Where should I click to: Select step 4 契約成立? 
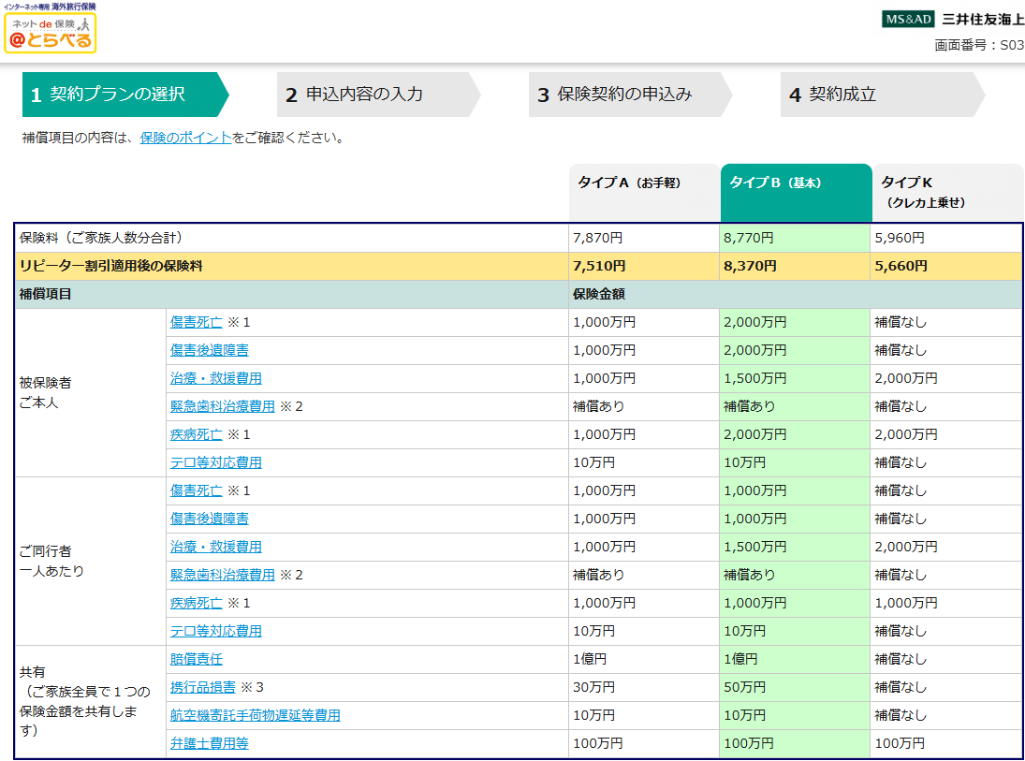[x=883, y=95]
